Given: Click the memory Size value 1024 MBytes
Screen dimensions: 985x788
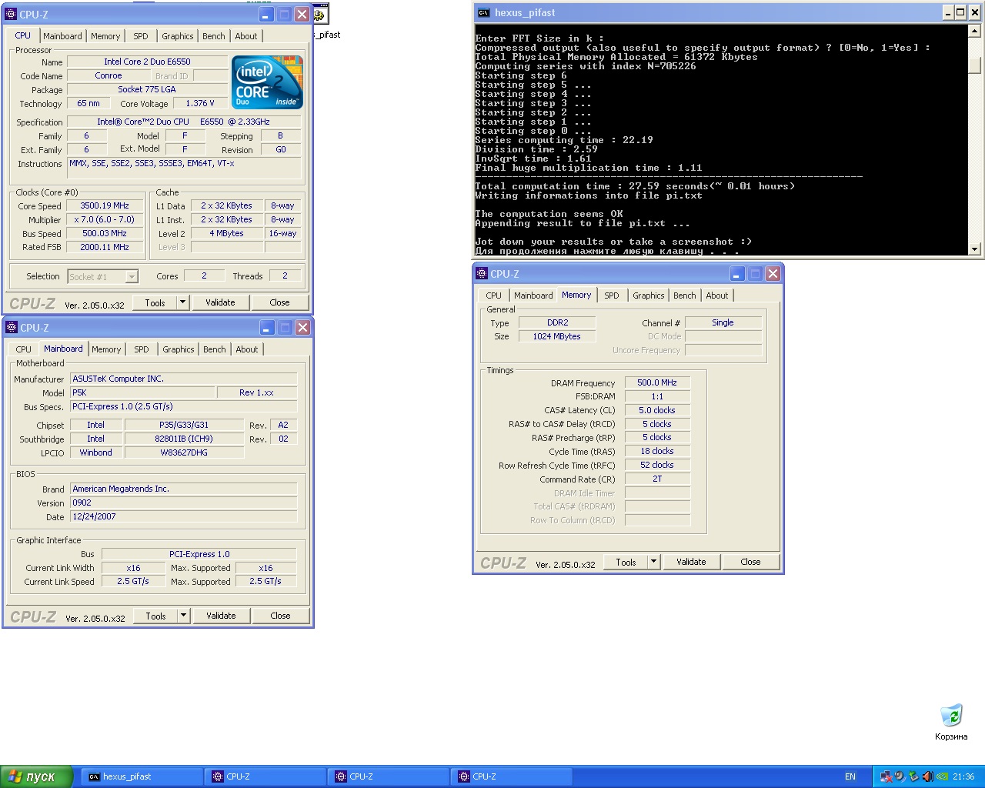Looking at the screenshot, I should (x=557, y=336).
